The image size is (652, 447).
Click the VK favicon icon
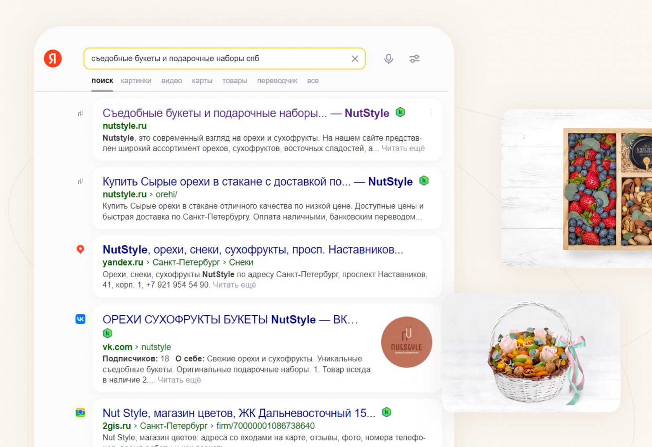(x=81, y=319)
